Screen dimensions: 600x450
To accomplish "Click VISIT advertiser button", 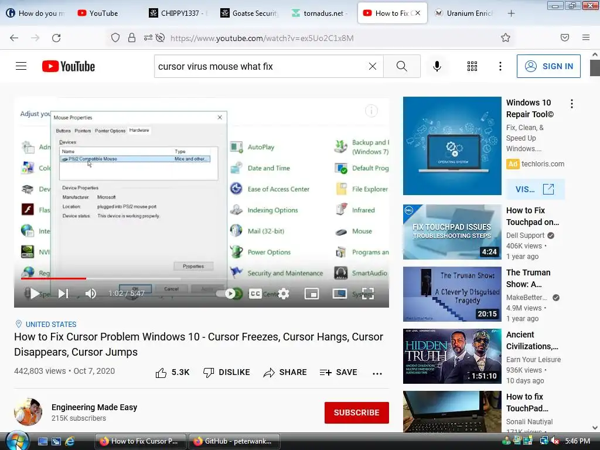I will pyautogui.click(x=535, y=189).
